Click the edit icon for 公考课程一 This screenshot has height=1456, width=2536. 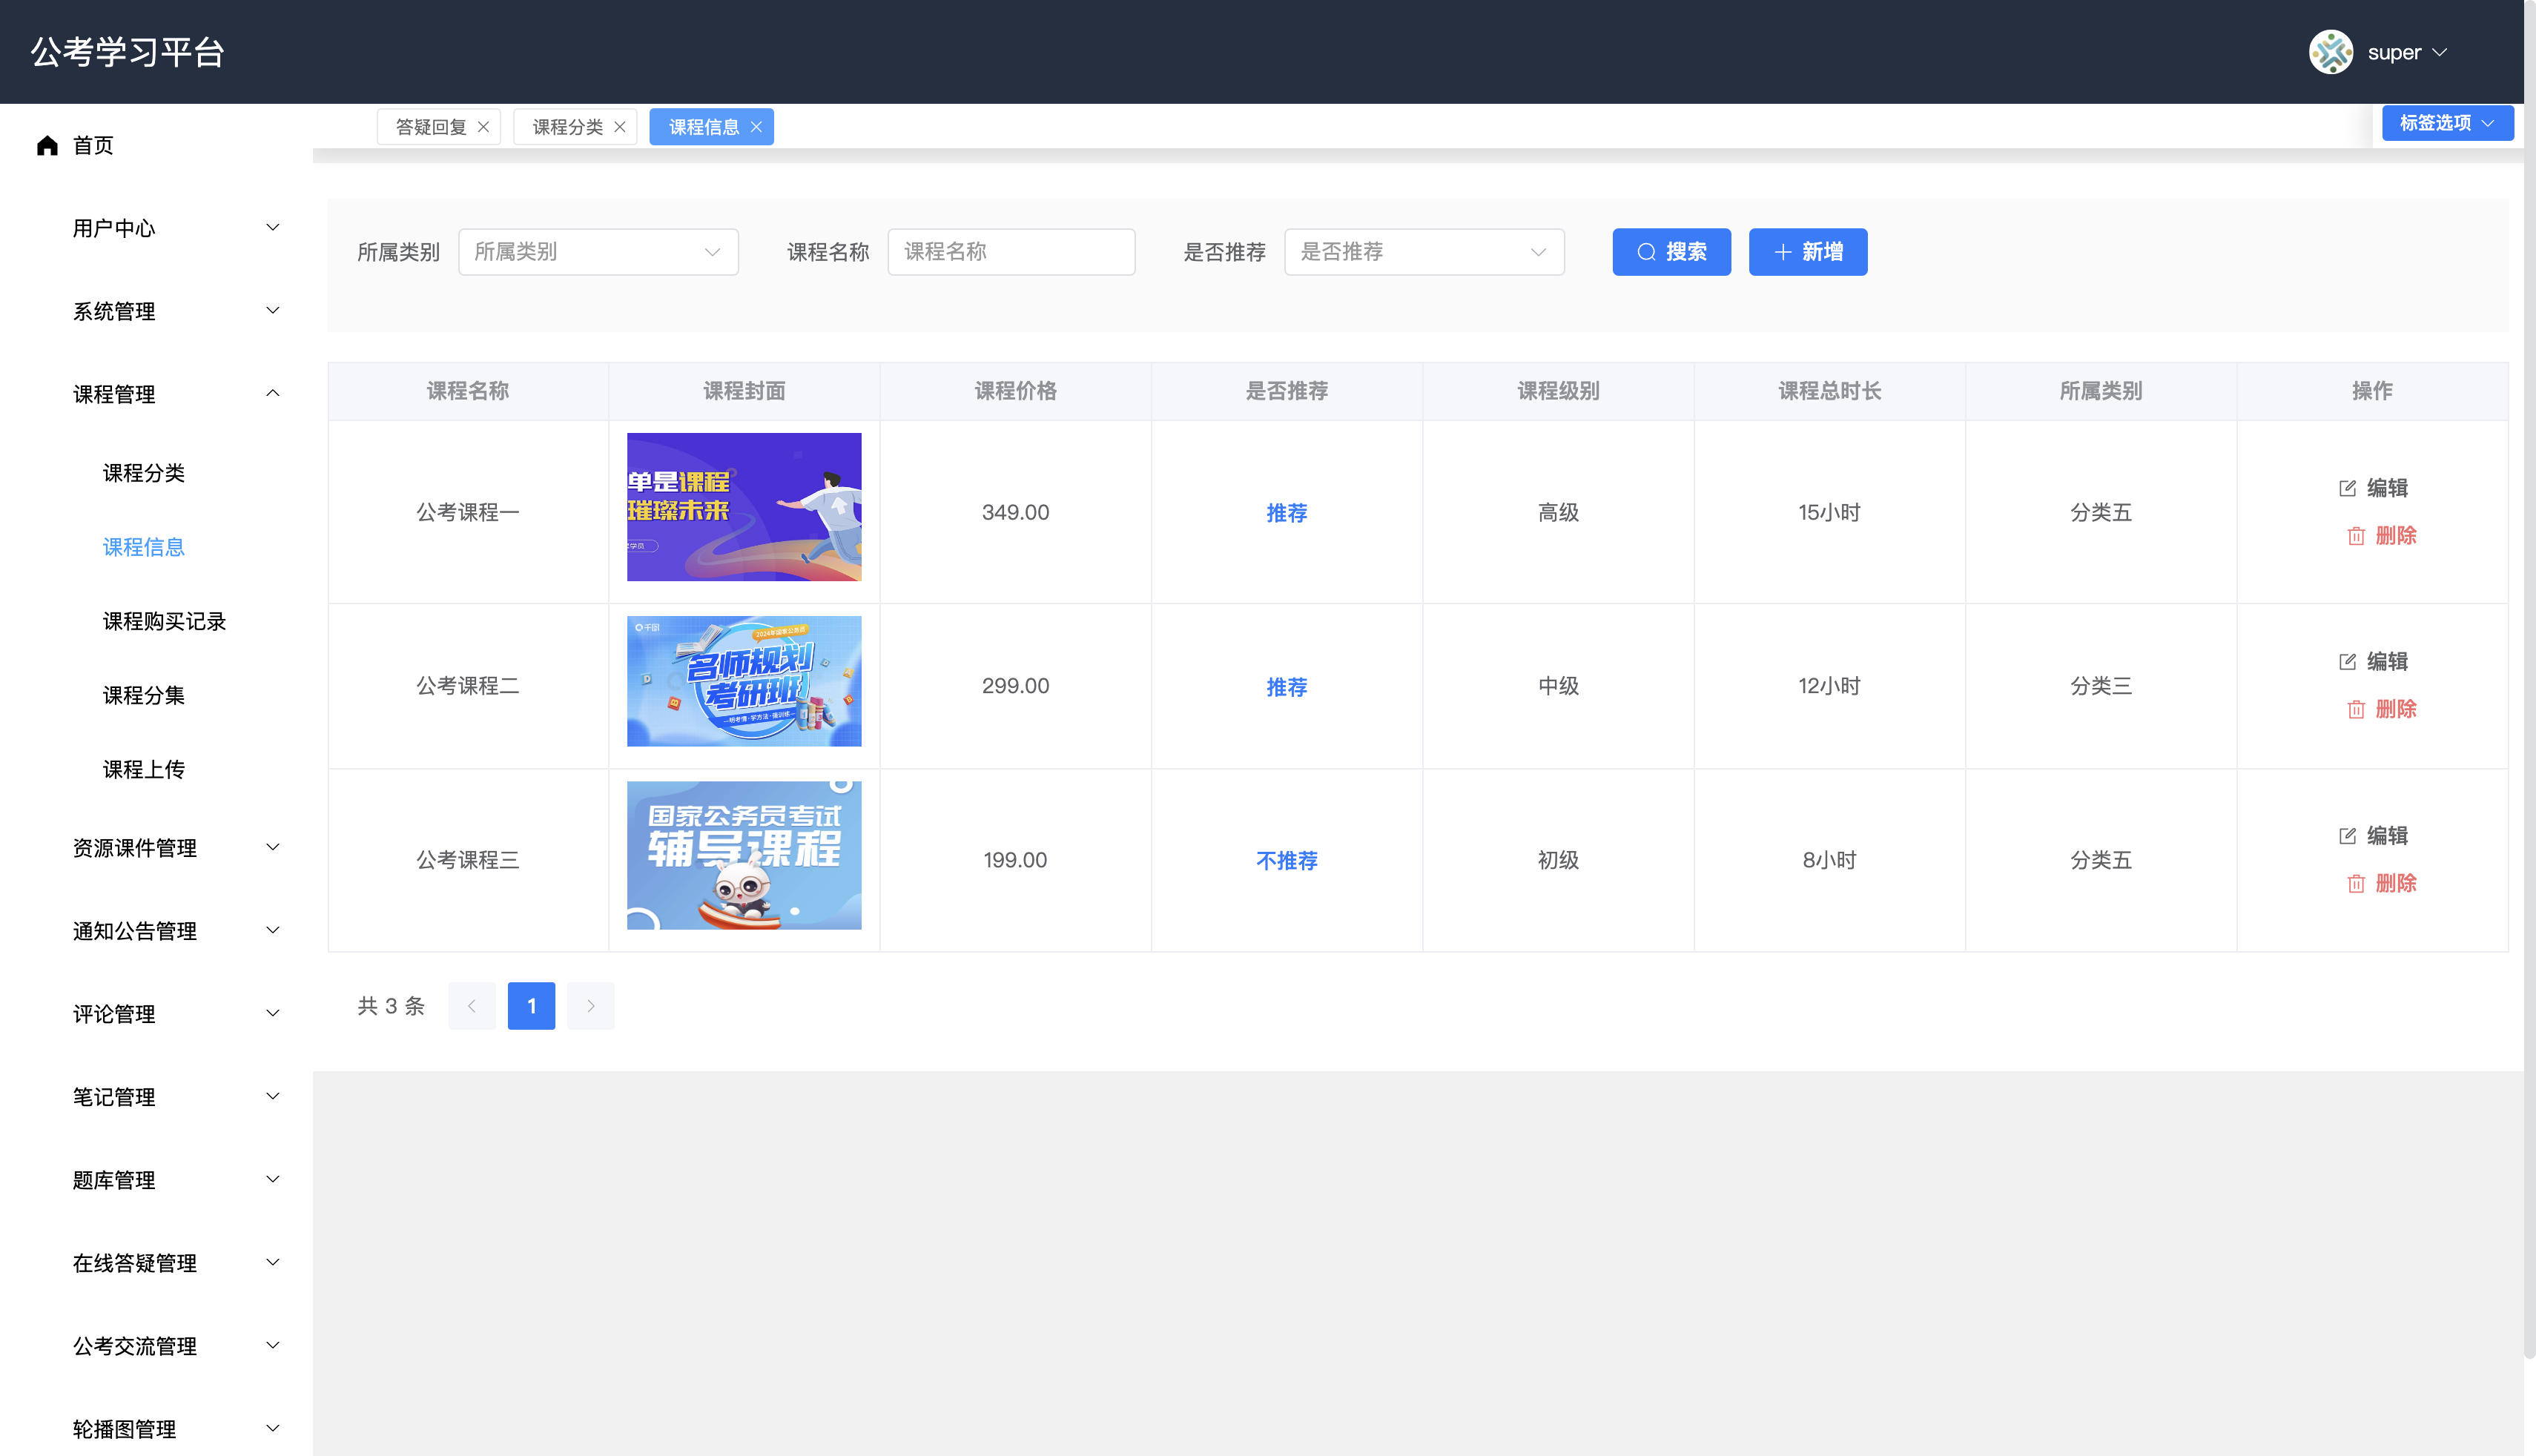point(2349,488)
